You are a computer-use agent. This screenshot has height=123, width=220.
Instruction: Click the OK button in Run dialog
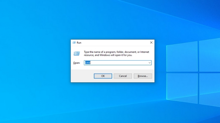(x=103, y=76)
